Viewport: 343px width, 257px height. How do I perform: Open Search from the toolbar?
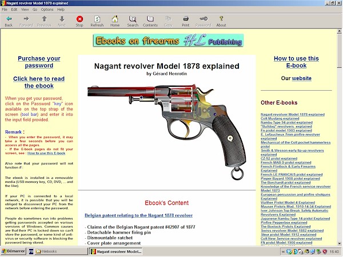pyautogui.click(x=133, y=19)
